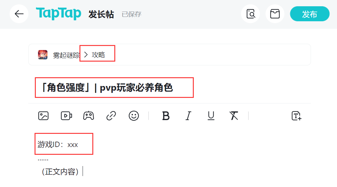
Task: Toggle bold formatting
Action: 166,116
